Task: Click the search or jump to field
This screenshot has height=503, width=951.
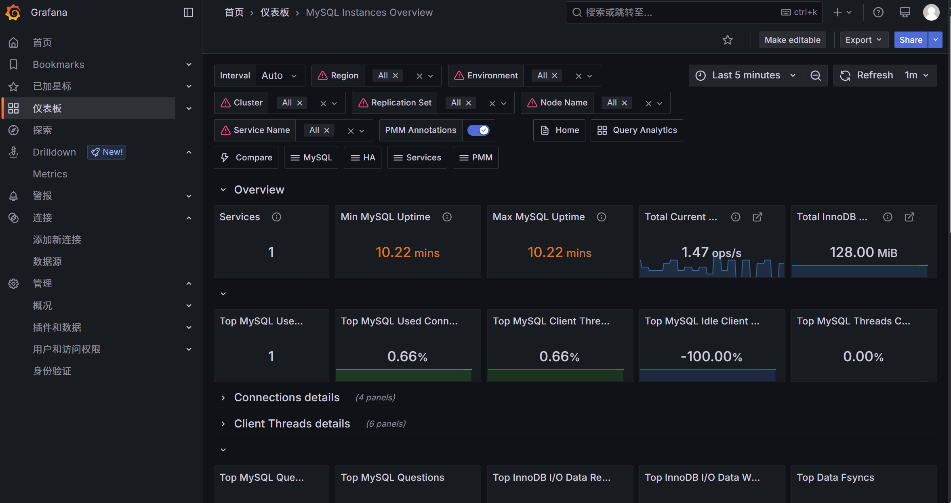Action: coord(694,12)
